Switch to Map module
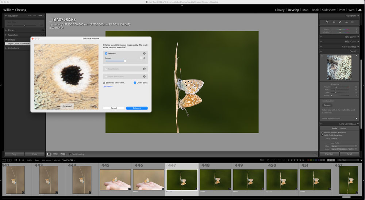365x200 pixels. [x=305, y=10]
